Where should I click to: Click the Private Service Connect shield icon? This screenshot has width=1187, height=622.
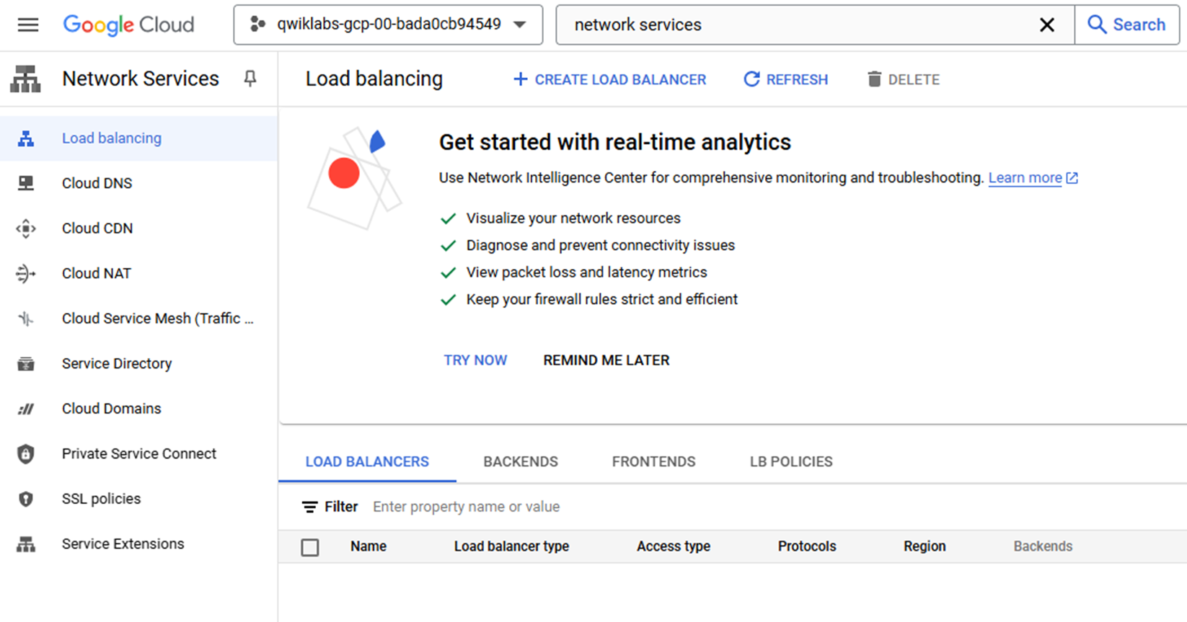(26, 453)
